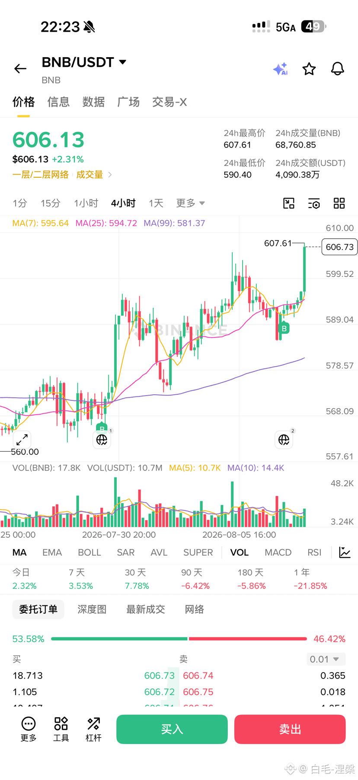Toggle the RSI sub-indicator
The image size is (358, 780).
(314, 552)
